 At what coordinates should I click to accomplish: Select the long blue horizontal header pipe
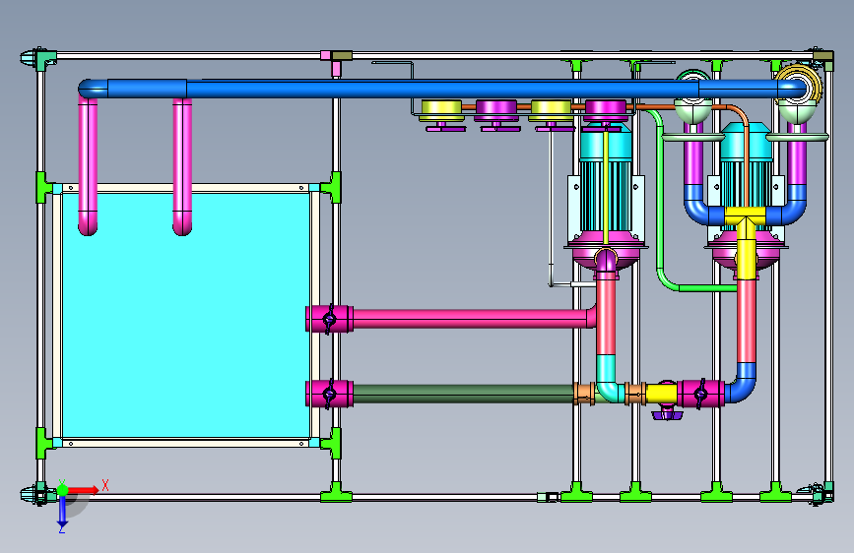click(442, 89)
